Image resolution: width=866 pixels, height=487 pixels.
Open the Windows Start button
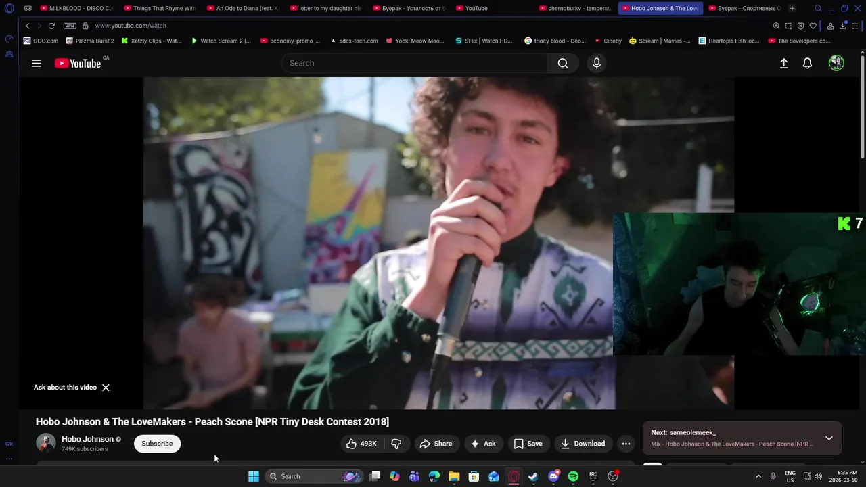tap(254, 476)
